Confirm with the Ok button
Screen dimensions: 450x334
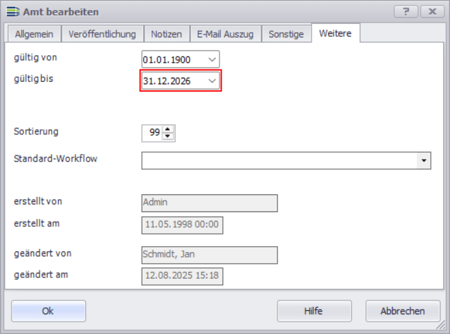[x=48, y=311]
